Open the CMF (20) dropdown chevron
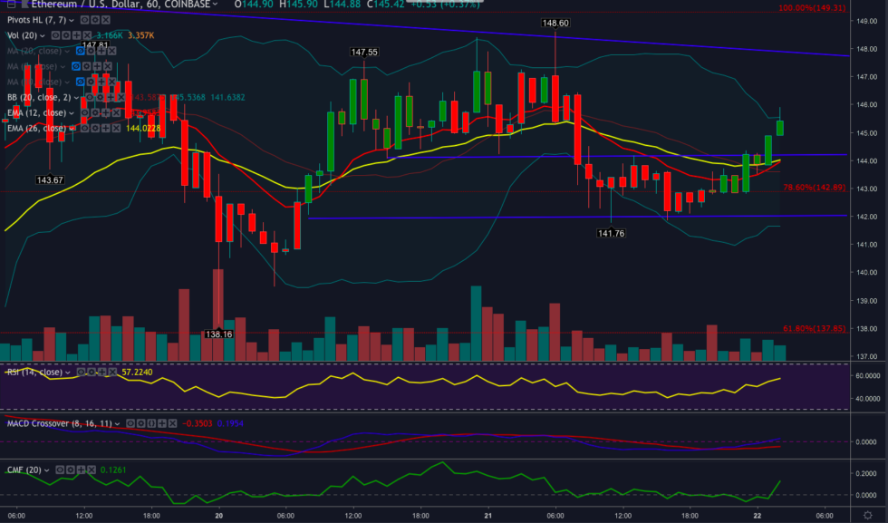The image size is (888, 523). pos(46,470)
